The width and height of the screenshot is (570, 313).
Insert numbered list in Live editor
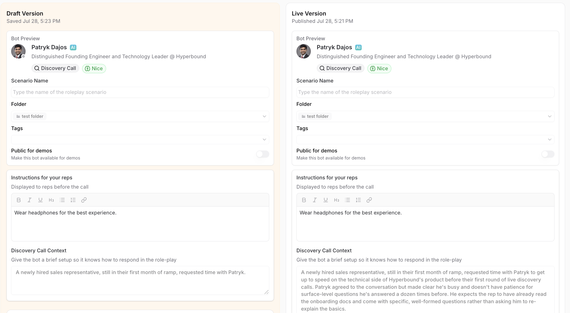358,200
